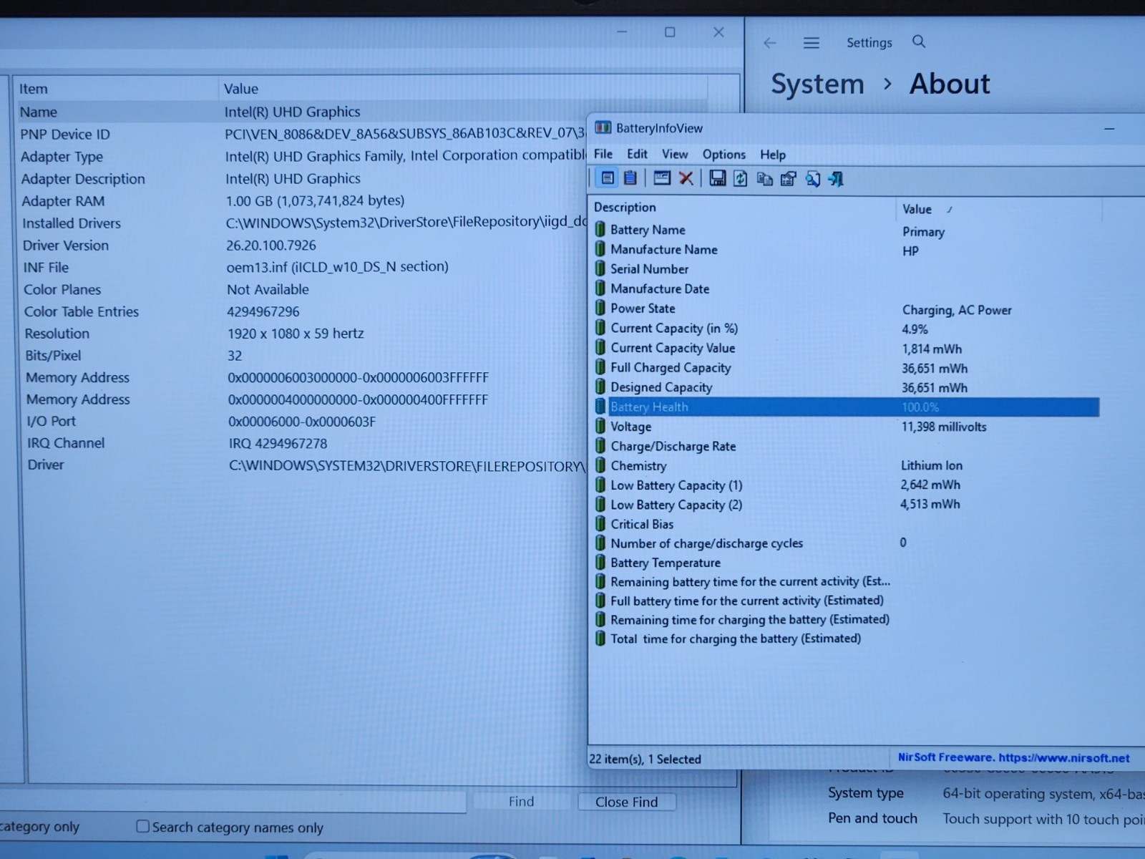
Task: Click the Copy Selected Items icon
Action: 764,179
